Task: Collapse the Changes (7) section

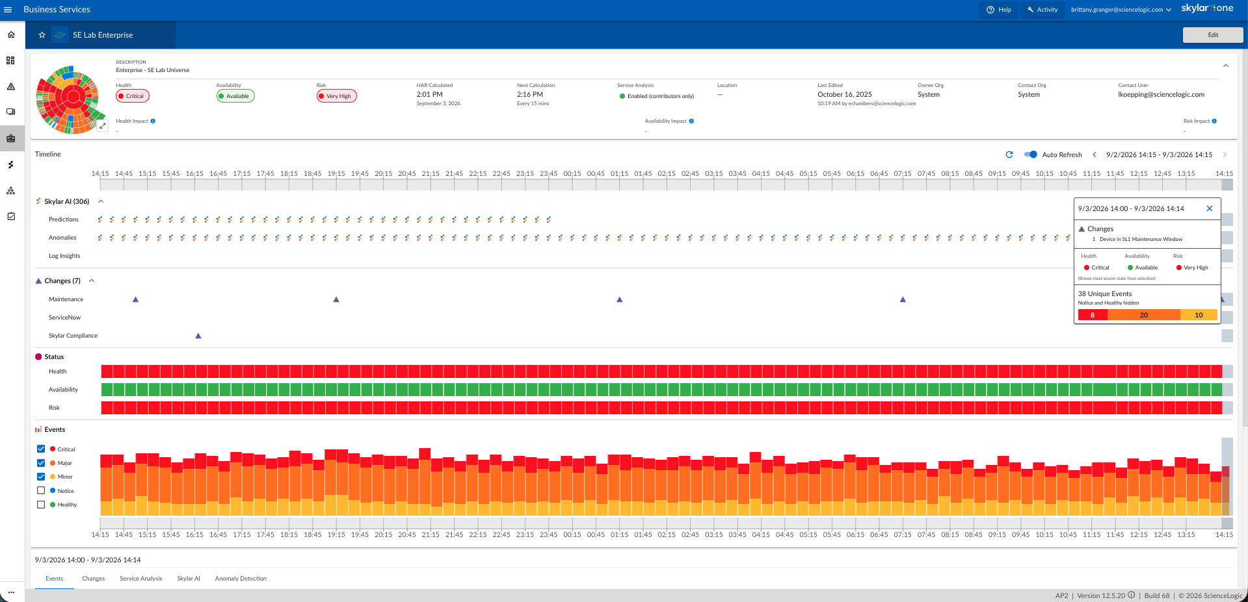Action: point(92,281)
